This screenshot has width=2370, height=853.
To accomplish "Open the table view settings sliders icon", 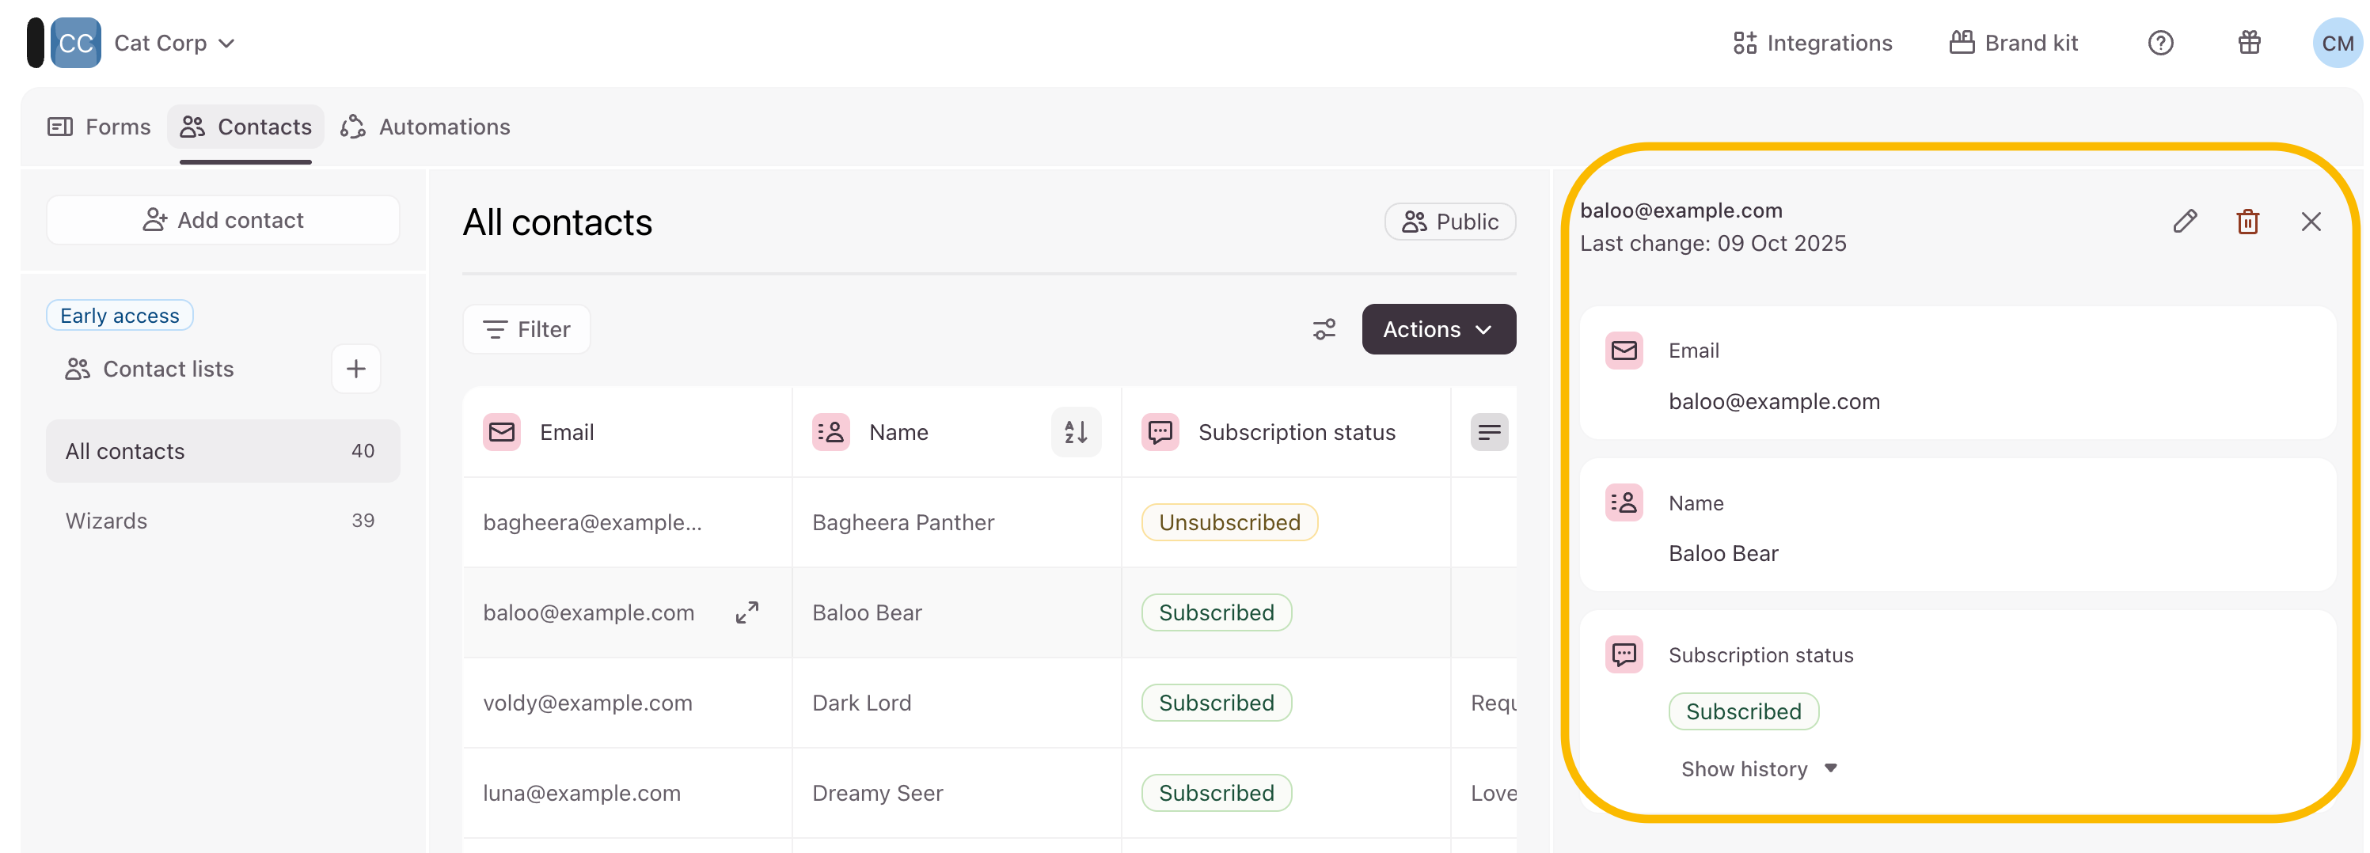I will point(1323,329).
